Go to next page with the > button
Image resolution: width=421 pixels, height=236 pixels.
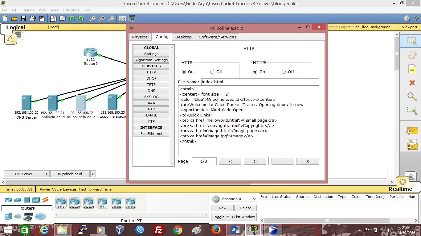click(x=255, y=161)
